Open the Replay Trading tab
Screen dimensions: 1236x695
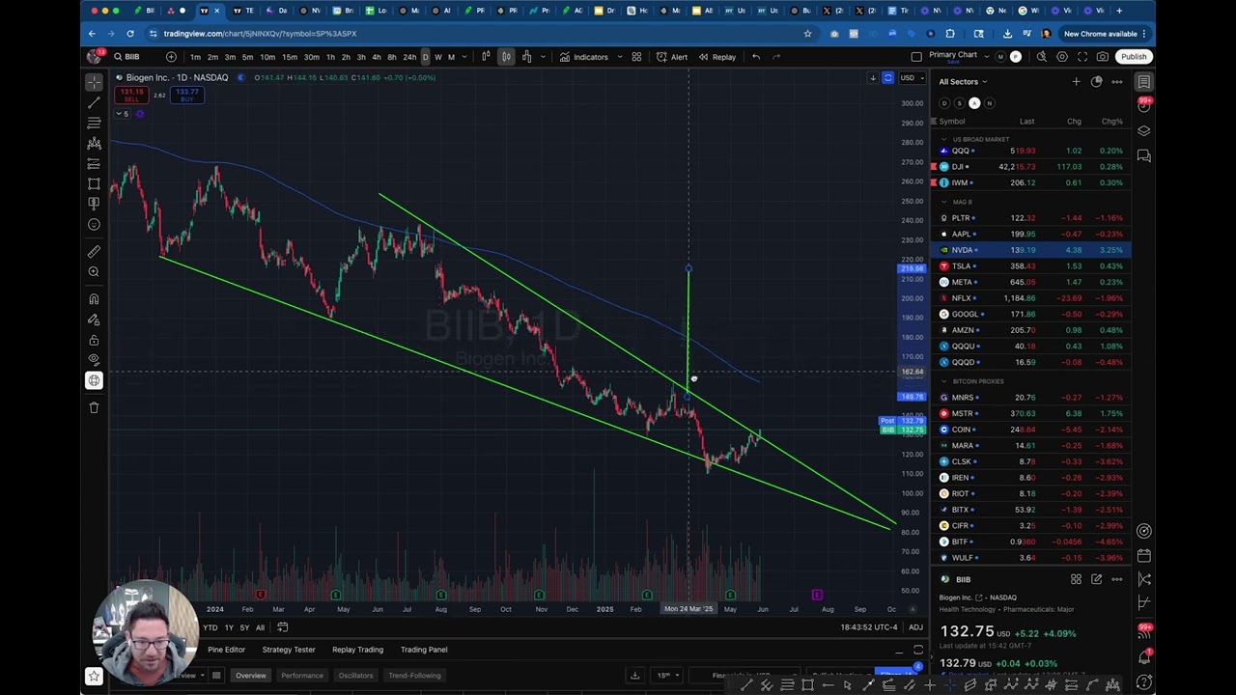357,650
